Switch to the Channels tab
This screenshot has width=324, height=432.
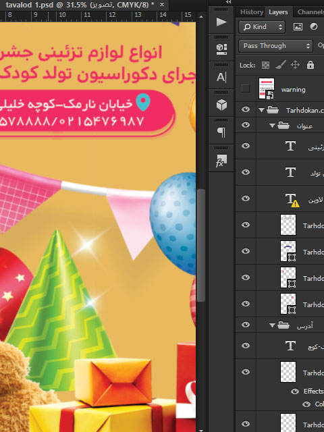point(310,12)
